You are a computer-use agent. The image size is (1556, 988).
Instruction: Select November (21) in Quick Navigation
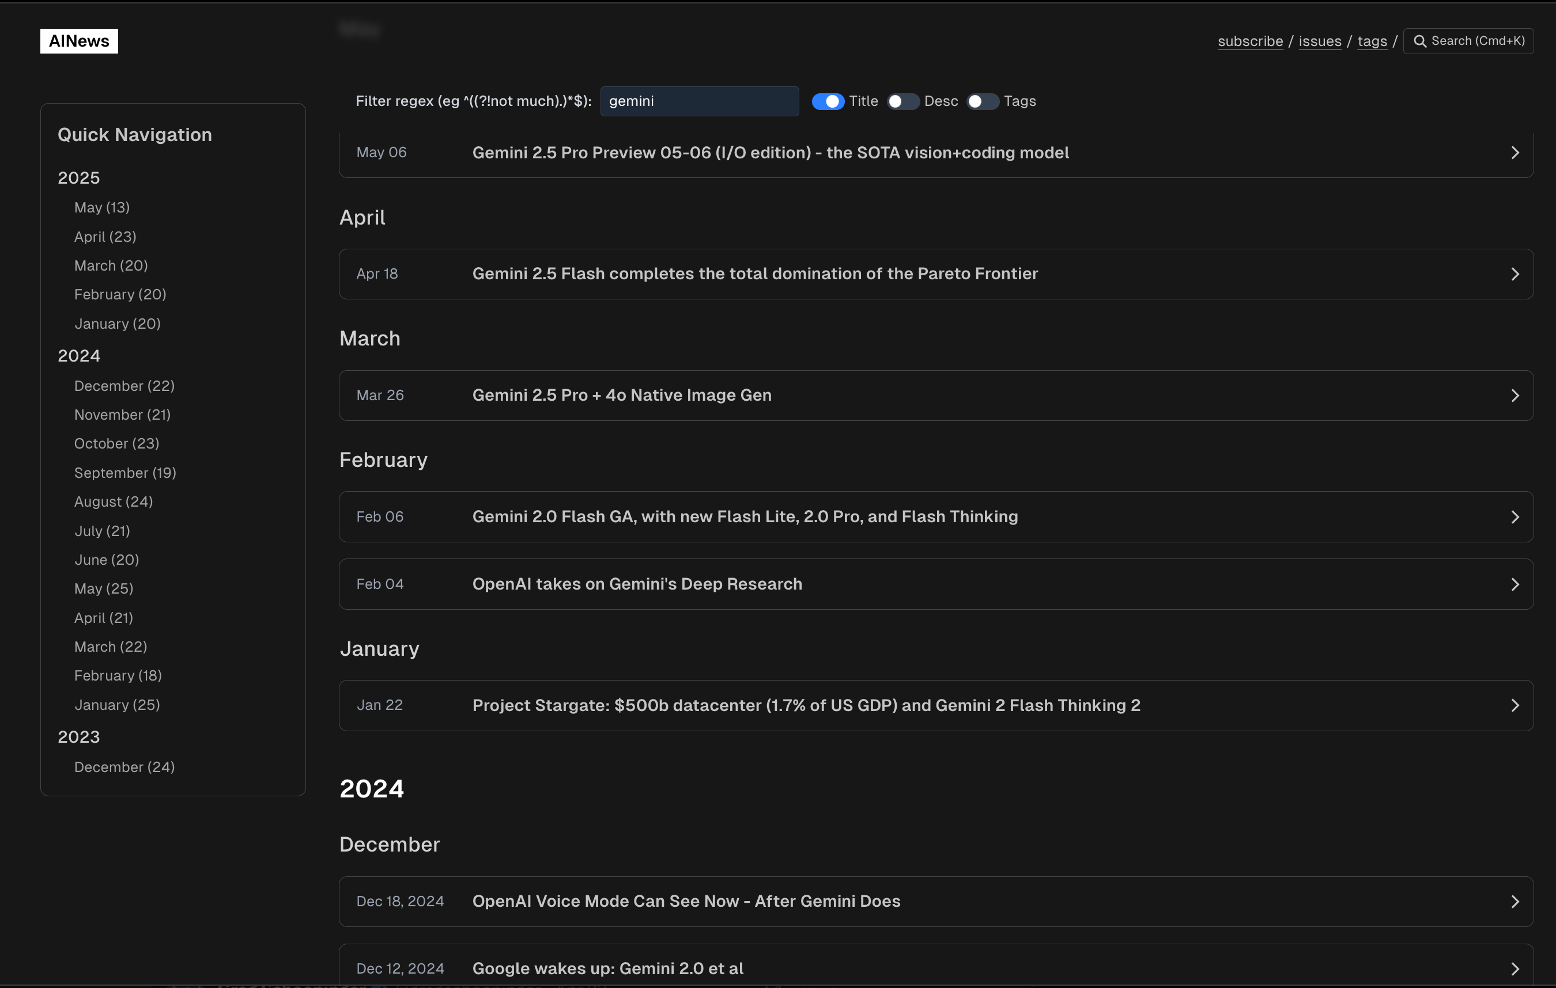tap(122, 415)
